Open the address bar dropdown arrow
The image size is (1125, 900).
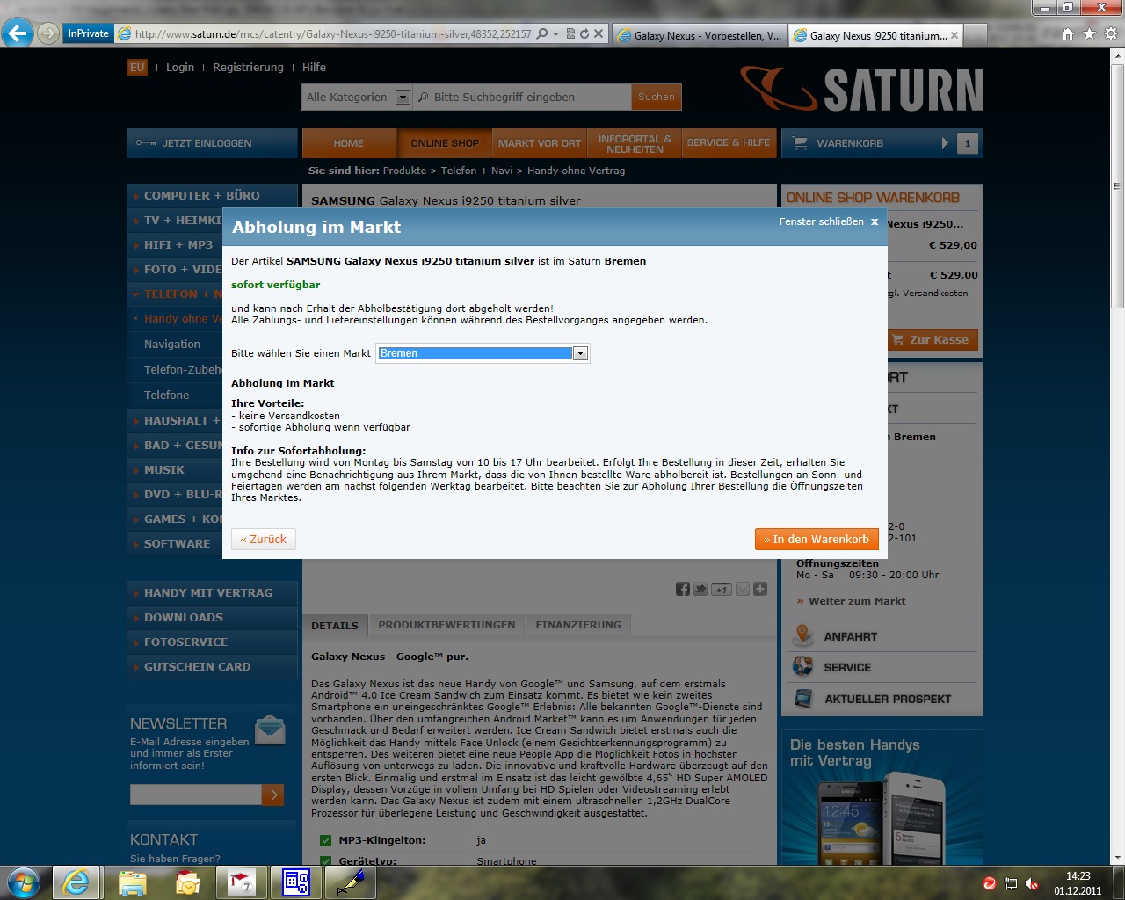tap(555, 33)
